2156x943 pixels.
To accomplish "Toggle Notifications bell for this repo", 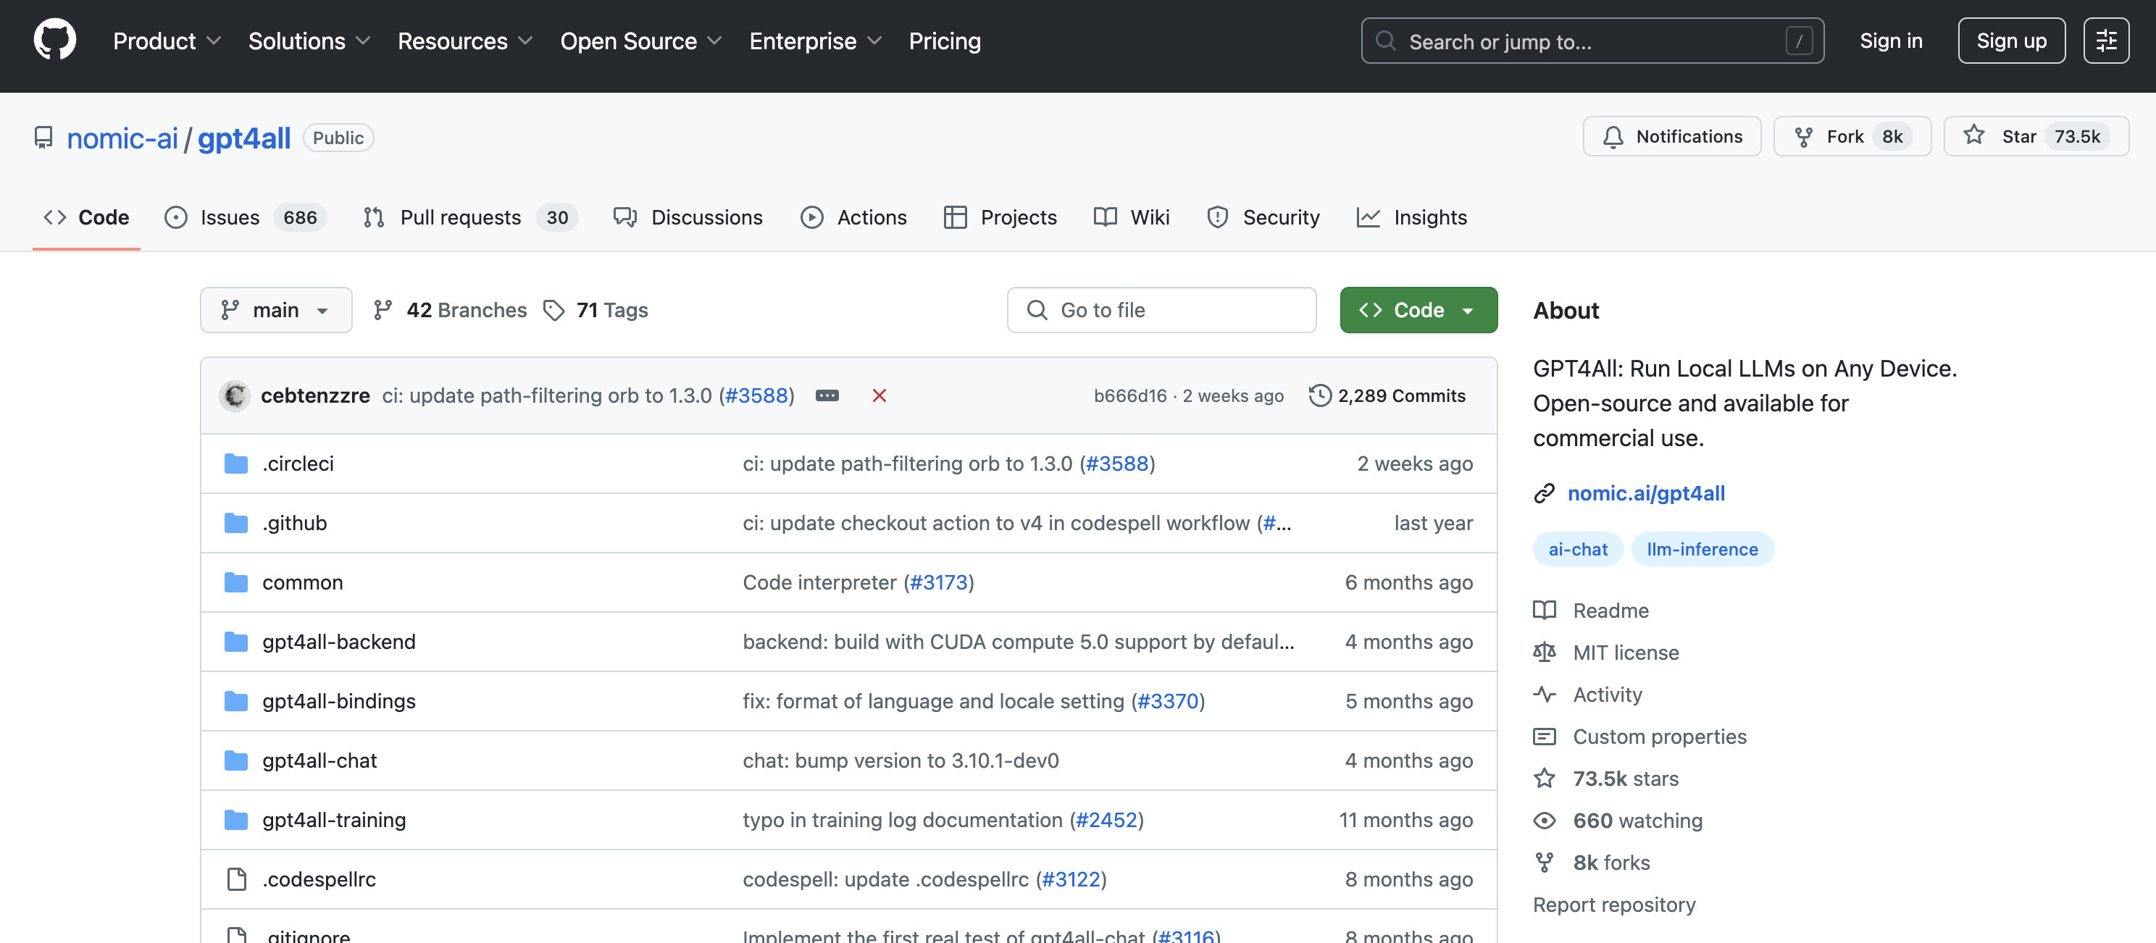I will [1671, 136].
